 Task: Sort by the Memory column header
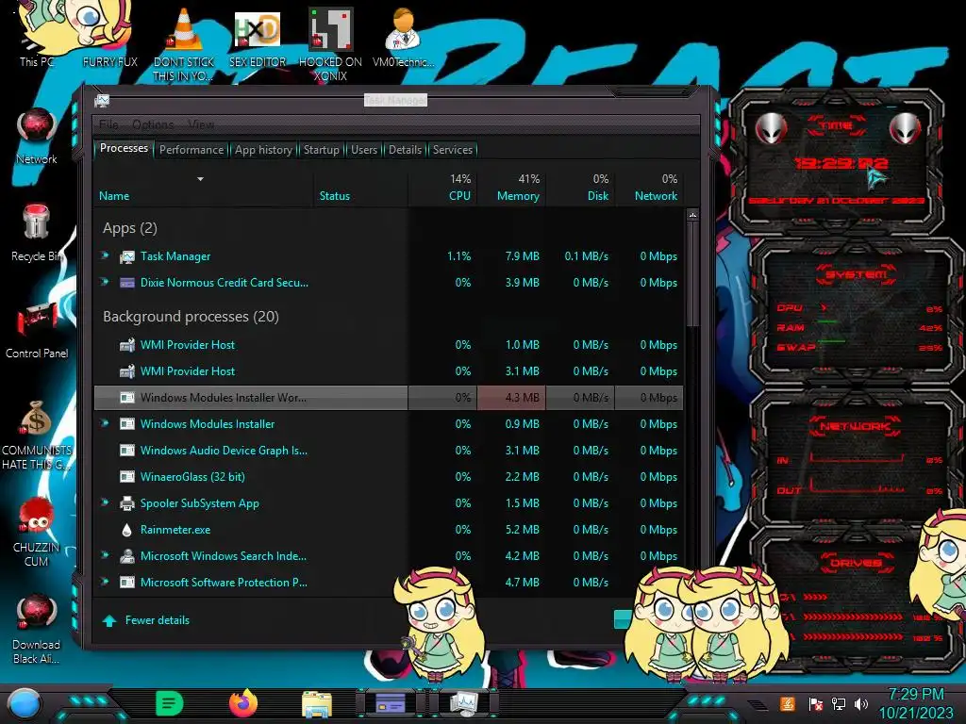(x=511, y=188)
